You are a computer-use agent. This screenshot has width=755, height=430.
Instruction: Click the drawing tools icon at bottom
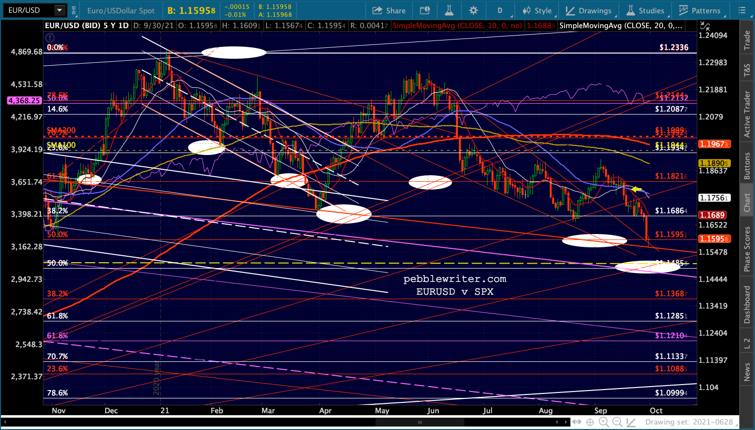631,422
